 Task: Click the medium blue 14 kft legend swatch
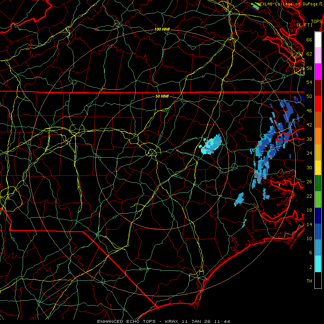pyautogui.click(x=318, y=231)
